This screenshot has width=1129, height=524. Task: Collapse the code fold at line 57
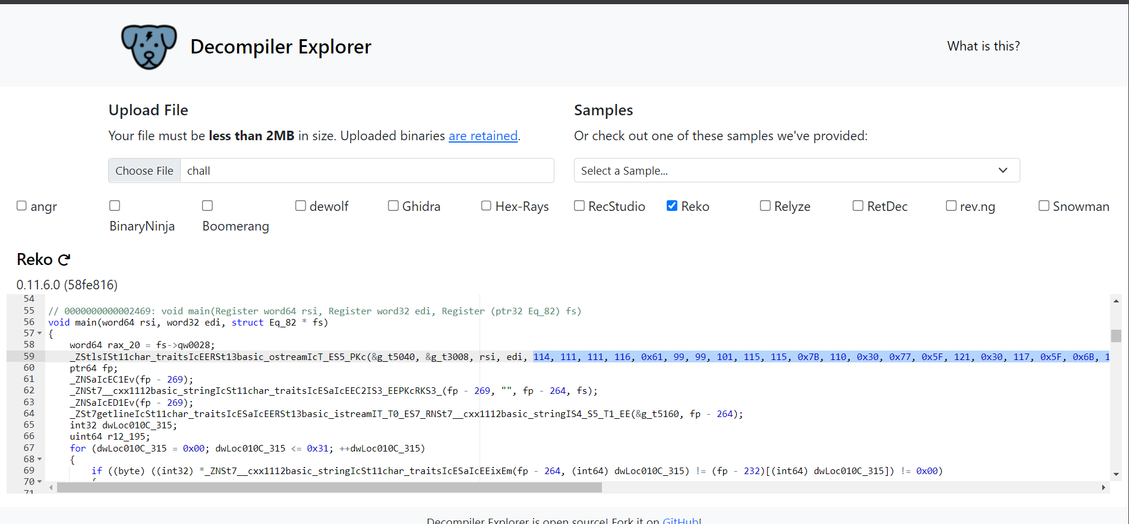(40, 333)
